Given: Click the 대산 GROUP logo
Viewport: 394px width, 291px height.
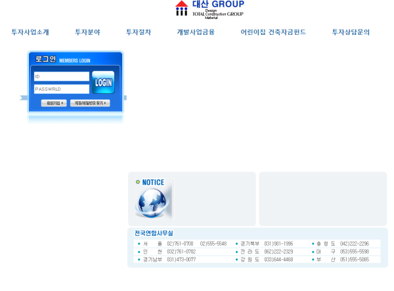Looking at the screenshot, I should tap(209, 9).
